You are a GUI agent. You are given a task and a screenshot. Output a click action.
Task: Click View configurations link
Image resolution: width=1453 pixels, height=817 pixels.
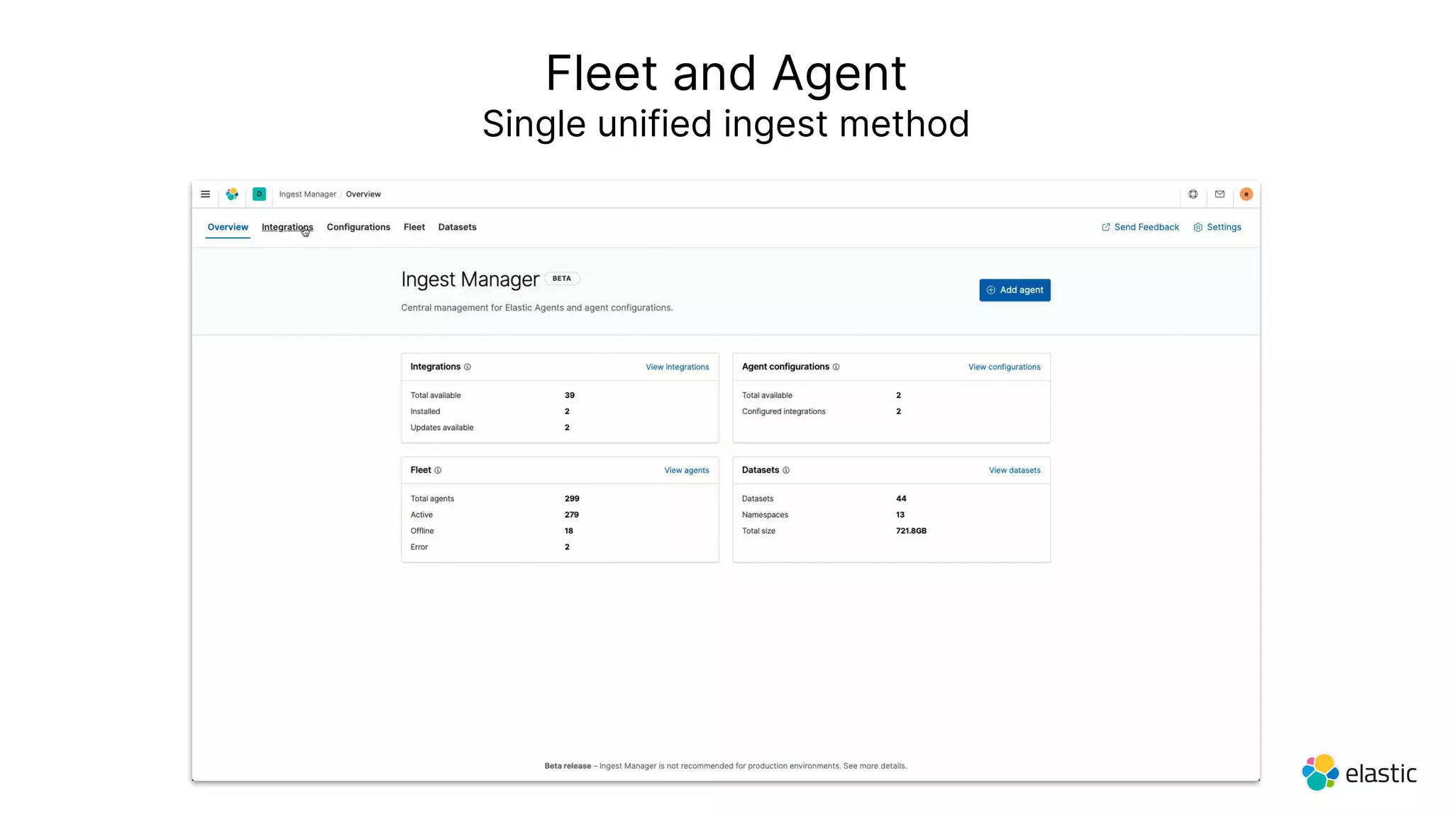[x=1004, y=367]
